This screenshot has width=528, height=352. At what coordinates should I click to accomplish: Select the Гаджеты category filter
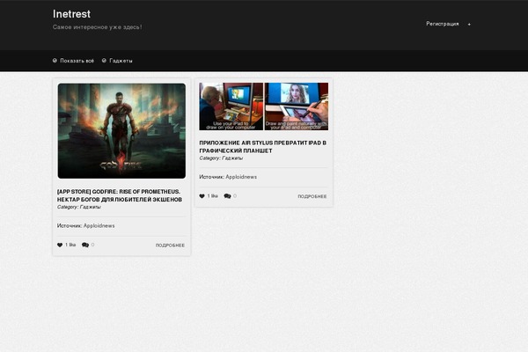(121, 61)
